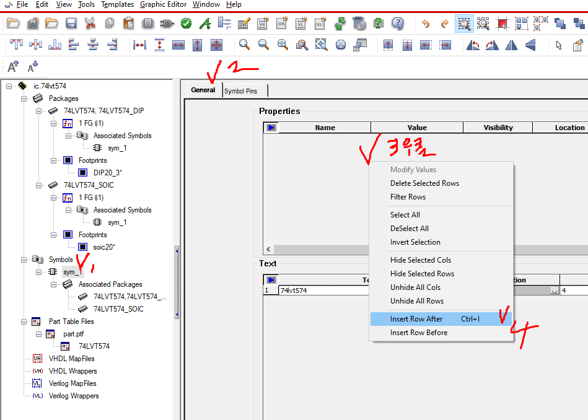Select the General tab
This screenshot has height=420, width=588.
[x=203, y=90]
